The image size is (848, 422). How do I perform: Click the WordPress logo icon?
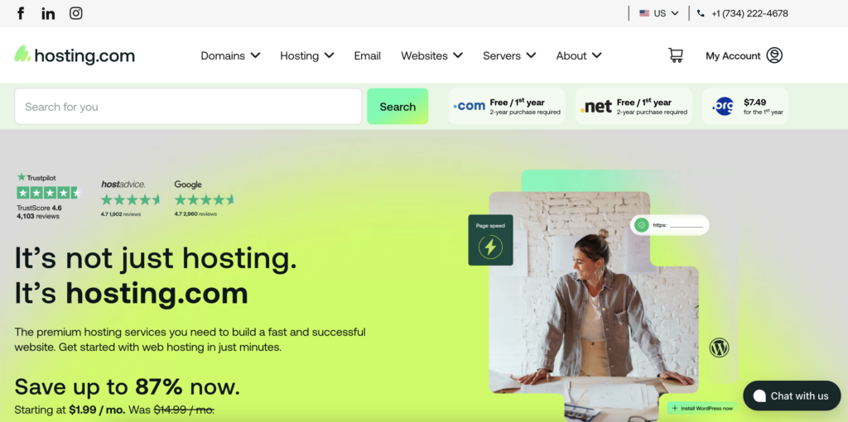pos(720,348)
